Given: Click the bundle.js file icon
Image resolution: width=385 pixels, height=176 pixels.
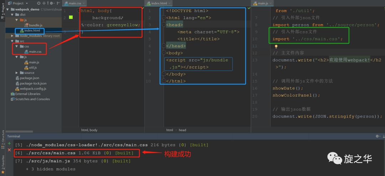Looking at the screenshot, I should point(26,25).
